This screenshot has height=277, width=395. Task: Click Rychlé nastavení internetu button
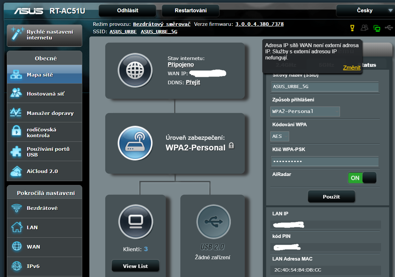tap(45, 35)
